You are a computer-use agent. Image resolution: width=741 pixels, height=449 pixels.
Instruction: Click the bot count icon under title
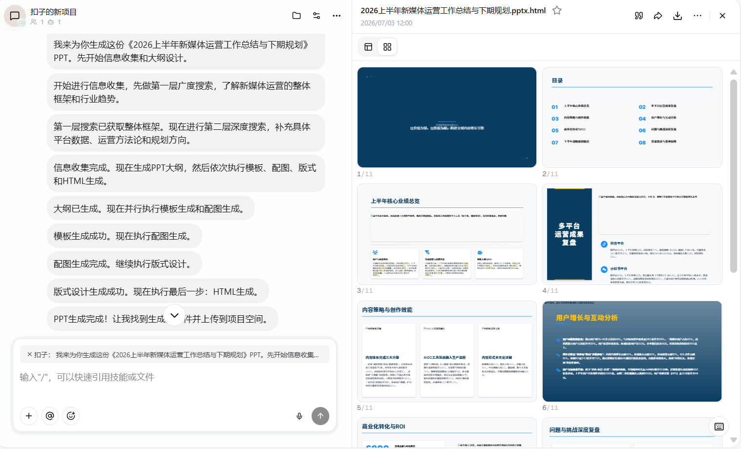(x=51, y=22)
